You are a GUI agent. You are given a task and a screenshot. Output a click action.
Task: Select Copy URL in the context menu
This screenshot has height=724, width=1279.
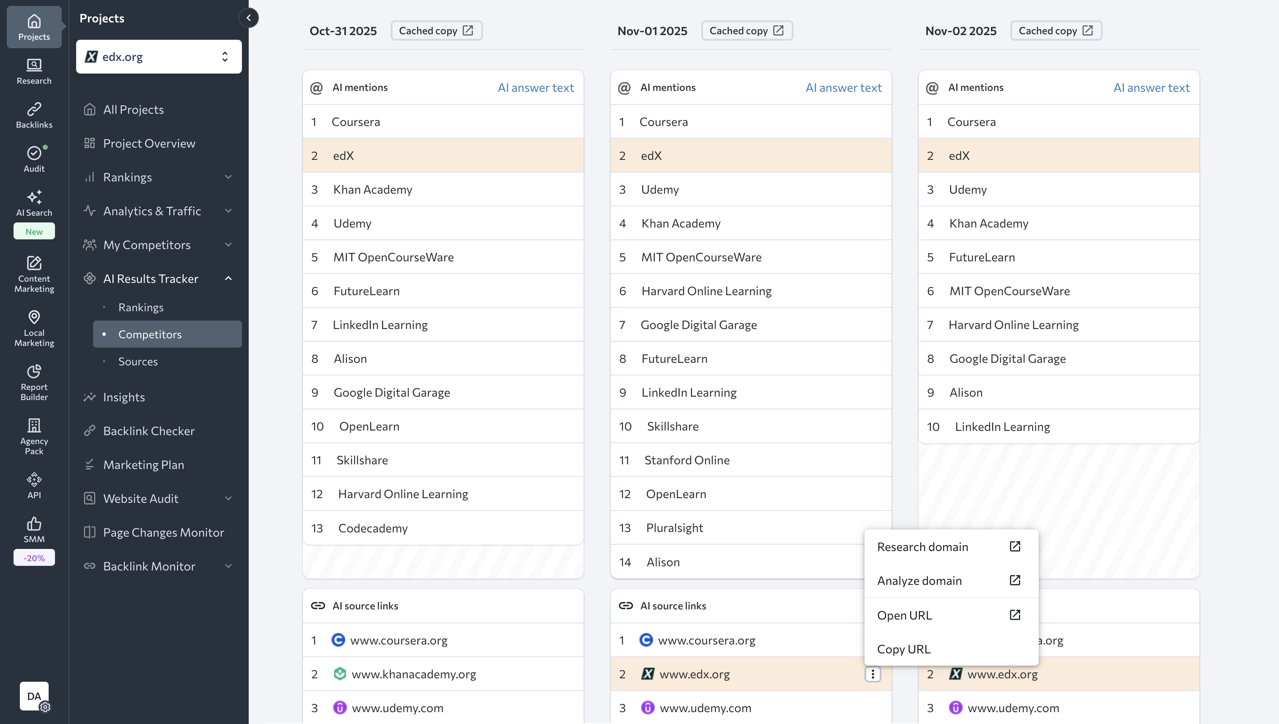click(903, 649)
